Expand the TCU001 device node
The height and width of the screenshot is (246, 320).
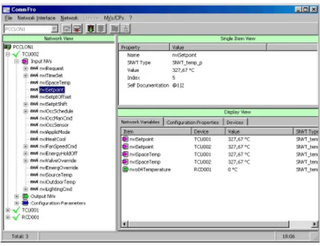tap(7, 210)
